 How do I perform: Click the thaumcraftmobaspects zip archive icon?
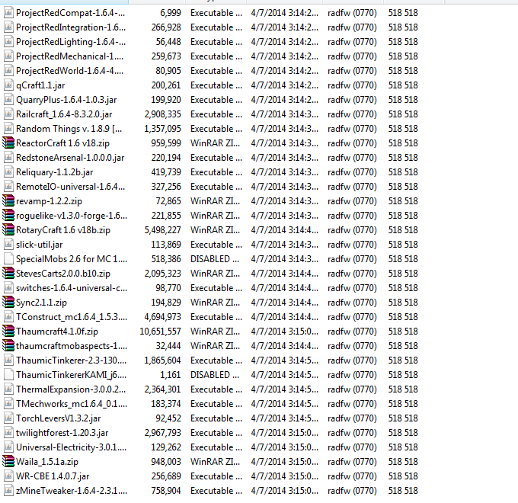(8, 346)
